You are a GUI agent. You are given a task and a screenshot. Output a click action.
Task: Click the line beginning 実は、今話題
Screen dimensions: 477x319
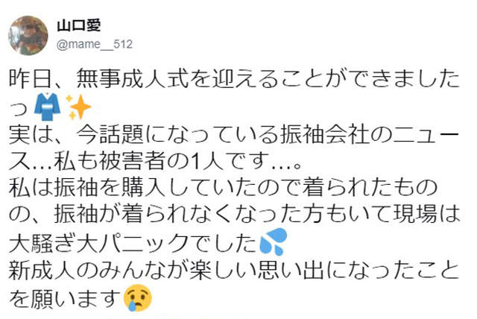234,134
